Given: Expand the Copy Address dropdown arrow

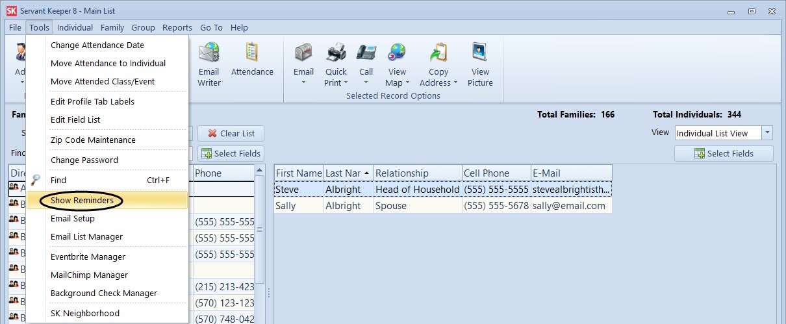Looking at the screenshot, I should [456, 83].
